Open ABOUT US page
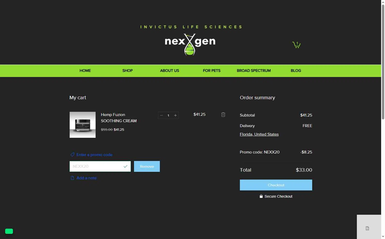The image size is (385, 239). [x=170, y=71]
